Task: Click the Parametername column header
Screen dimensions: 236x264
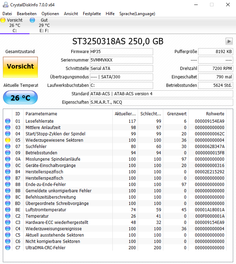Action: (68, 114)
